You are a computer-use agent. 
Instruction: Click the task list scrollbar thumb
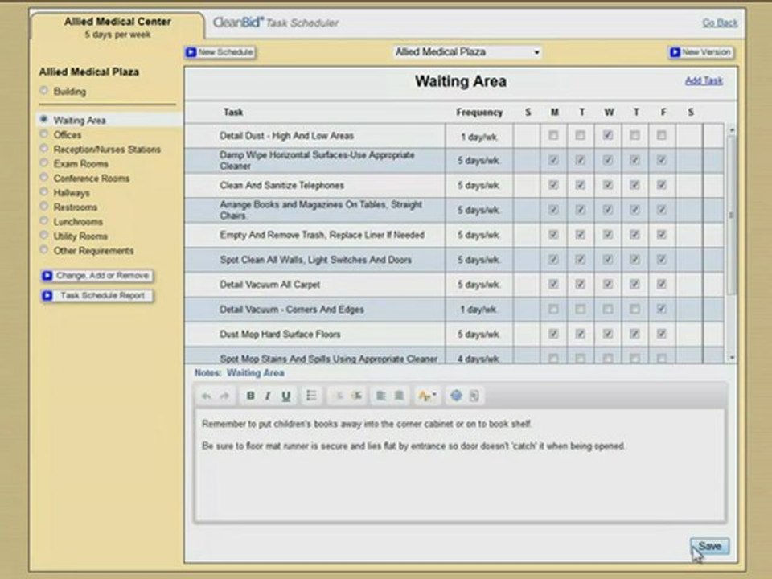click(x=732, y=216)
